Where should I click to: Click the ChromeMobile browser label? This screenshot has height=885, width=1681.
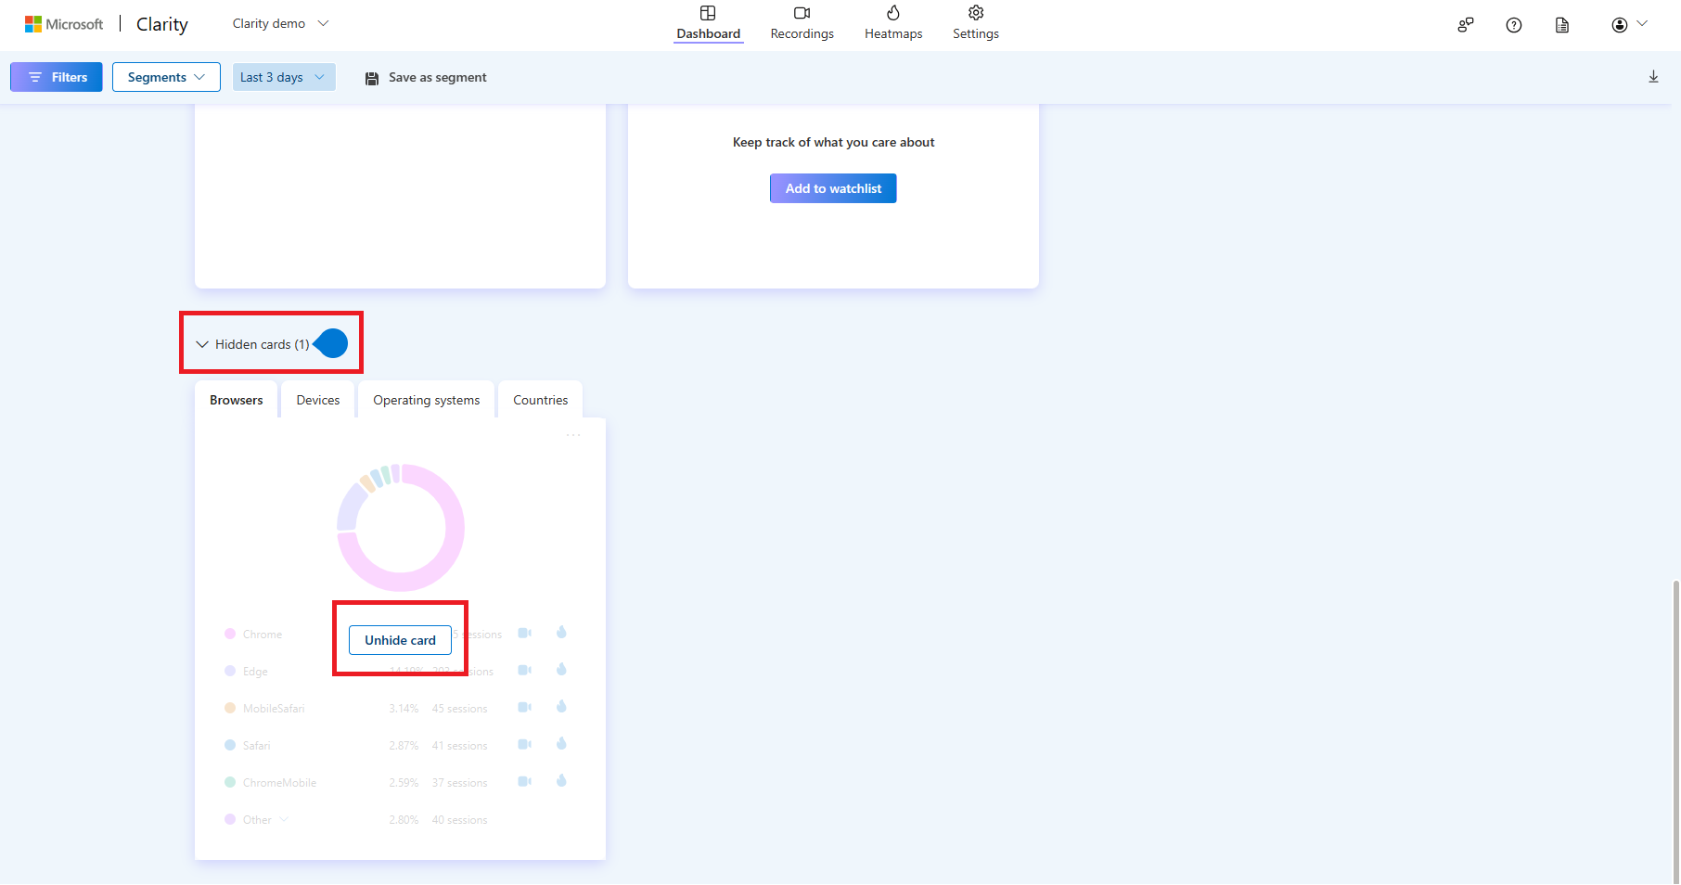tap(279, 783)
